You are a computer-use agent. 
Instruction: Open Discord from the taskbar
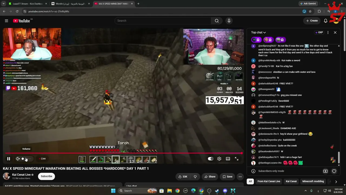pyautogui.click(x=225, y=191)
